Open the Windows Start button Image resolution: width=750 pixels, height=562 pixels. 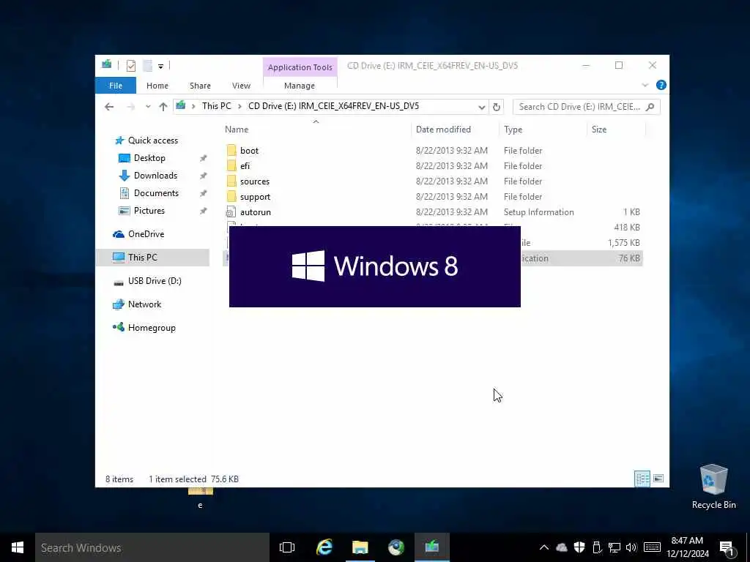point(18,547)
